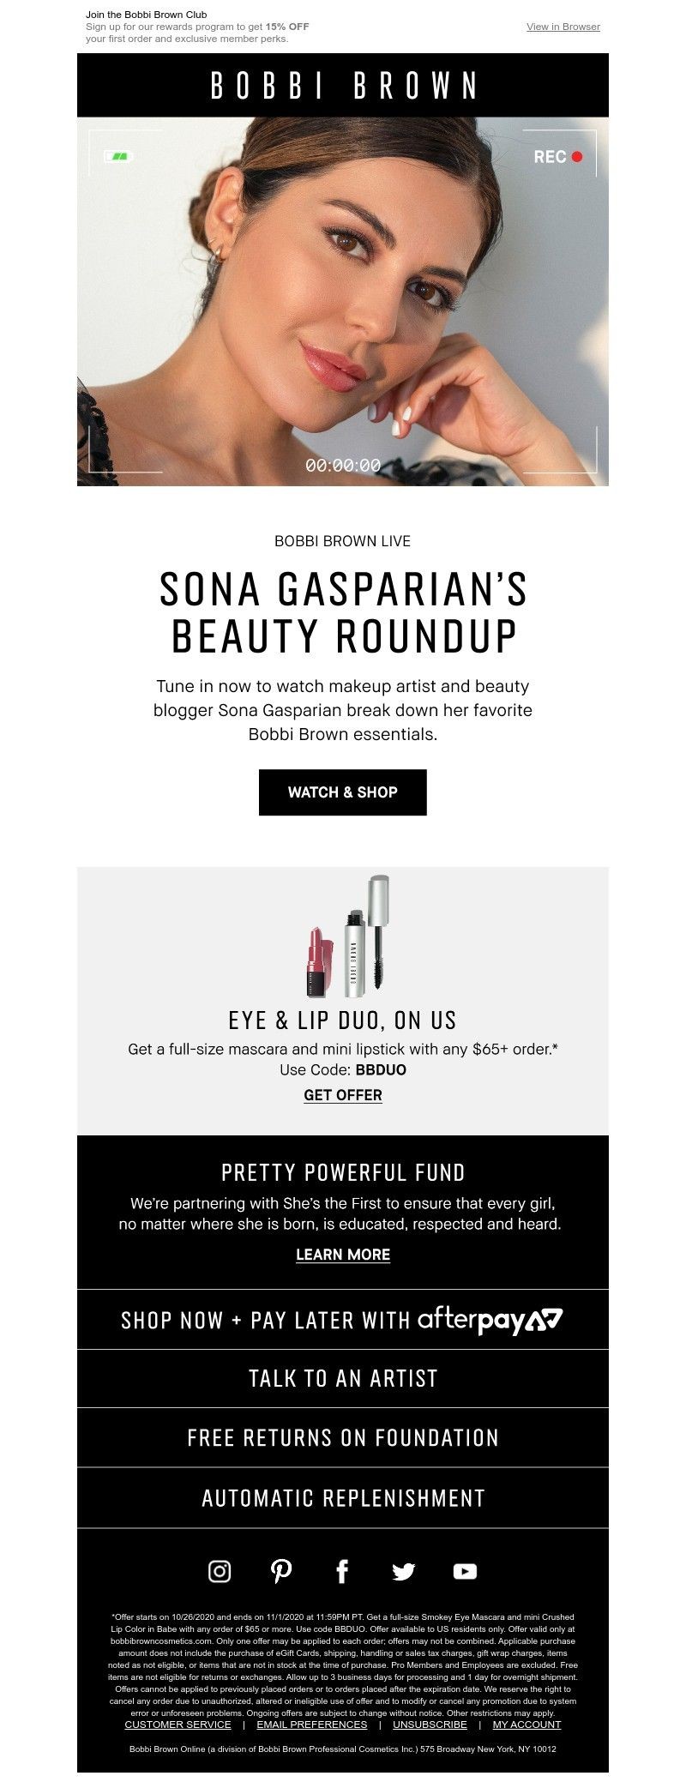Image resolution: width=686 pixels, height=1788 pixels.
Task: Open the YouTube channel icon
Action: click(x=465, y=1571)
